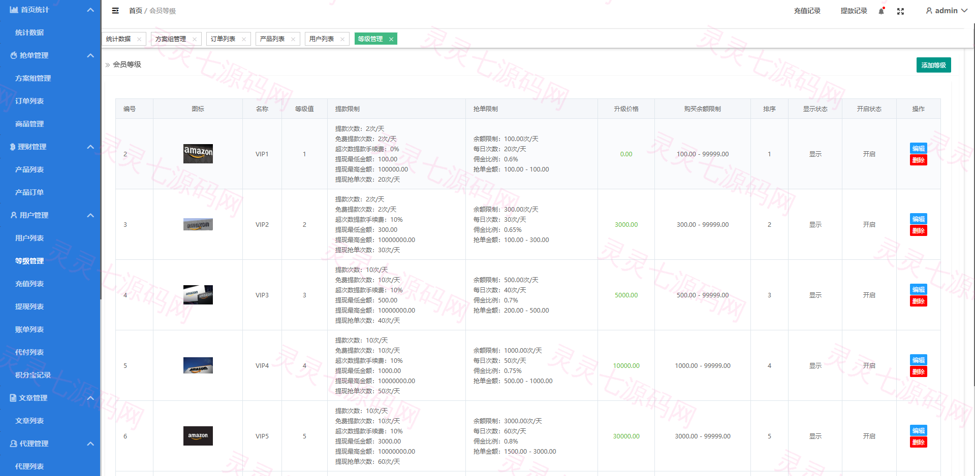The image size is (975, 476).
Task: Open 提款记录 in the top bar
Action: 854,11
